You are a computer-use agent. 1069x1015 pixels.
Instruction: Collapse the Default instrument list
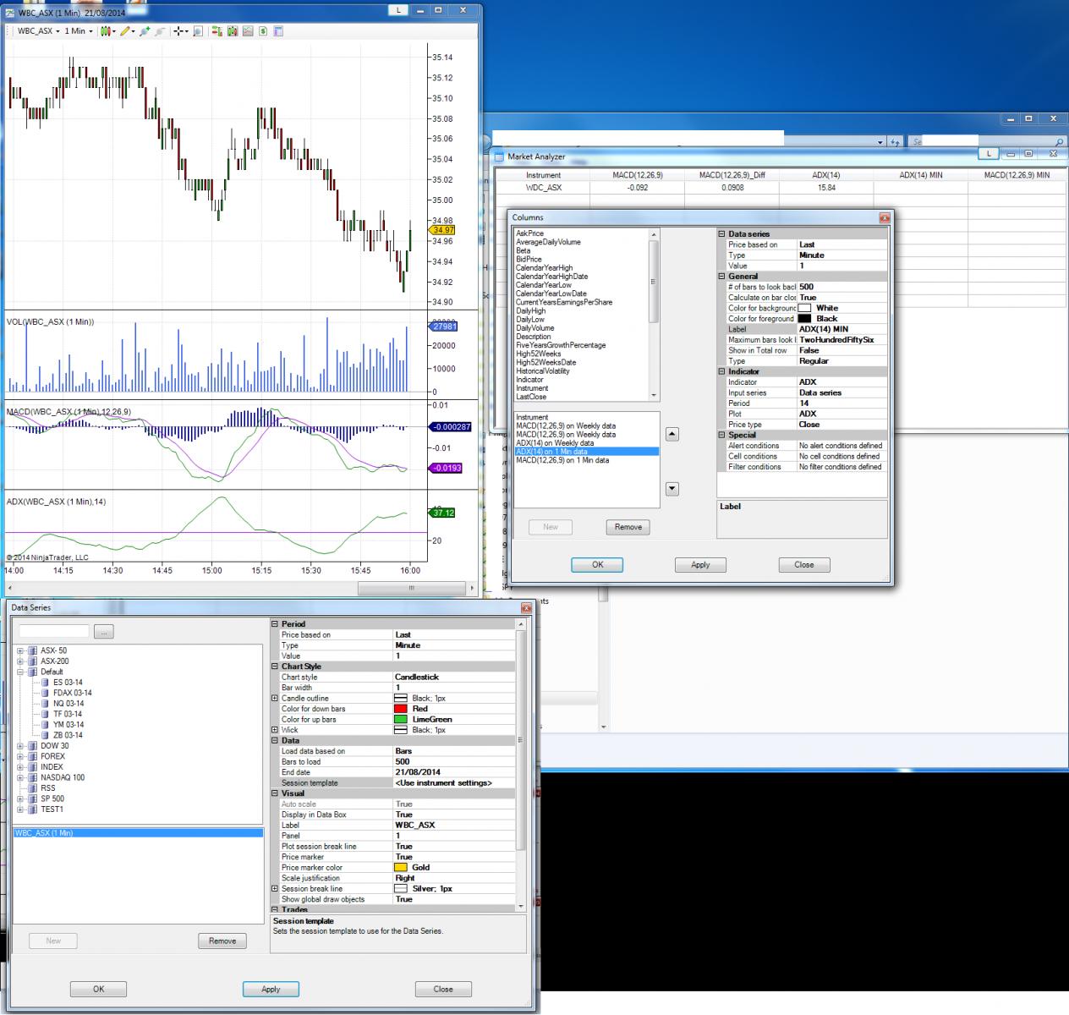tap(20, 672)
